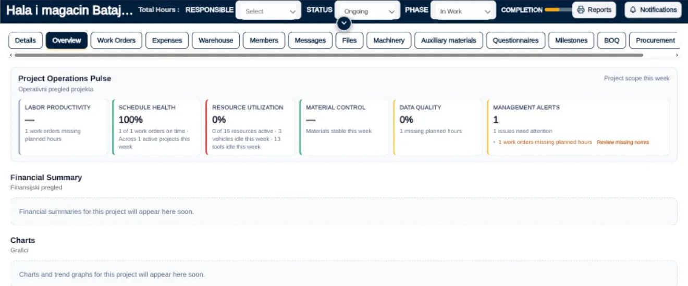Open the Status dropdown showing Ongoing

tap(367, 10)
